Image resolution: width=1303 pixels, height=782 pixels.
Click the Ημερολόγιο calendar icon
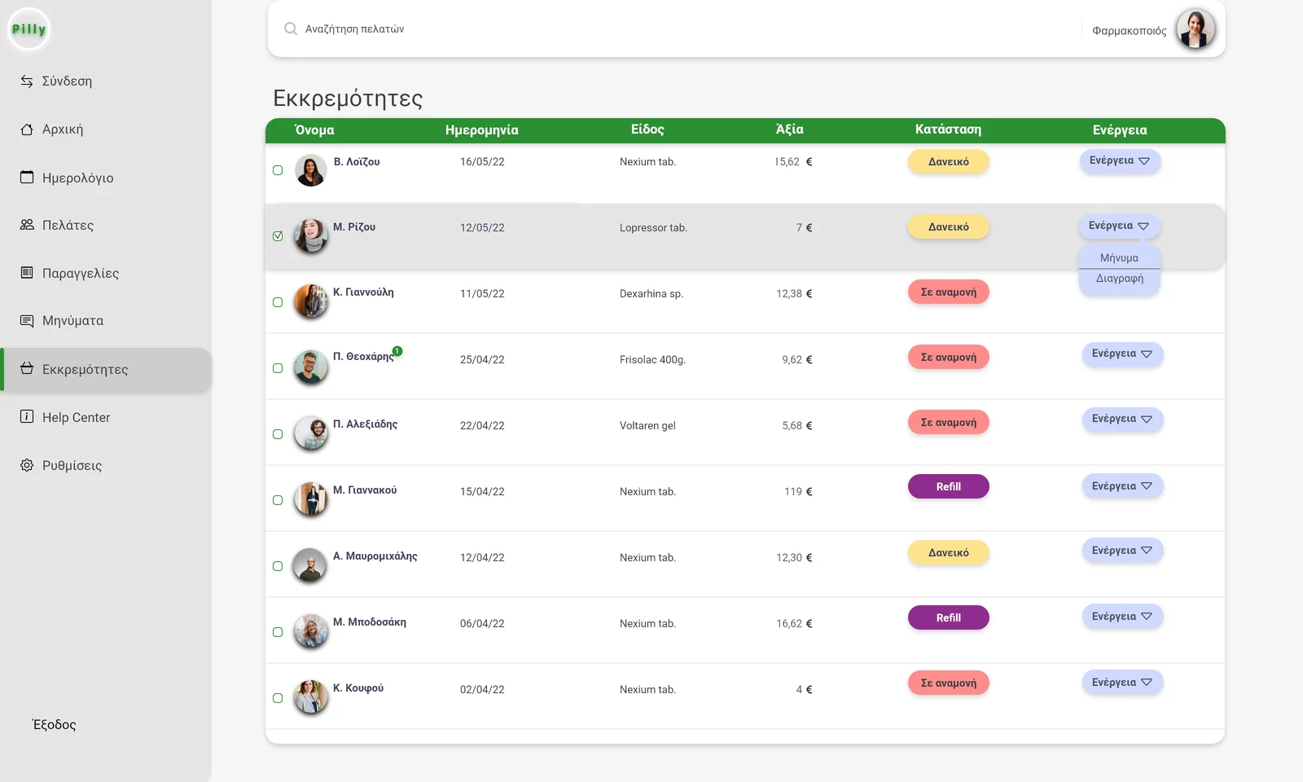pos(27,177)
